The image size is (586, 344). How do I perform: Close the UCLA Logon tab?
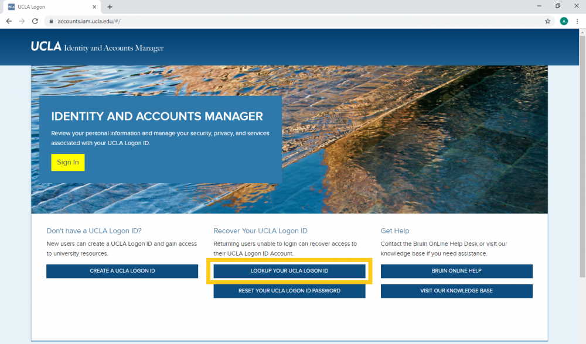coord(97,7)
